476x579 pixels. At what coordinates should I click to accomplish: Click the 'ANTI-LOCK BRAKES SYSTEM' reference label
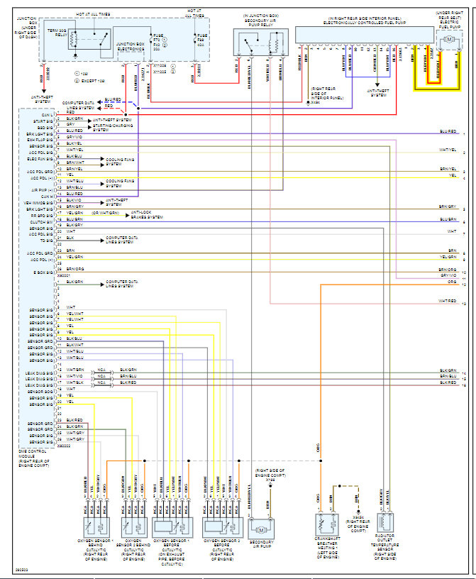pos(147,215)
